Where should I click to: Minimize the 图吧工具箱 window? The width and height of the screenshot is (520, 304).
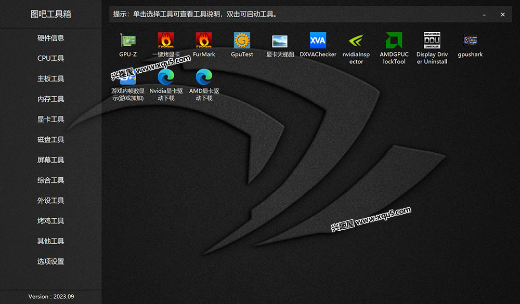[484, 15]
